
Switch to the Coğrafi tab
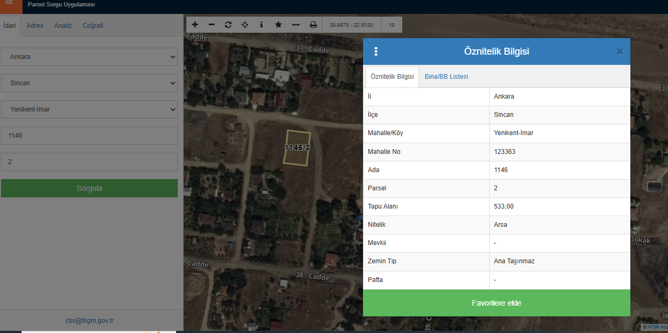point(93,26)
